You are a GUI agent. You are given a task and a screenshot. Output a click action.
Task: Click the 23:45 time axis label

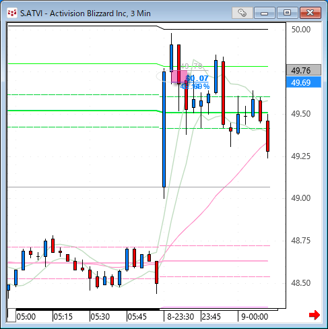[x=211, y=317]
